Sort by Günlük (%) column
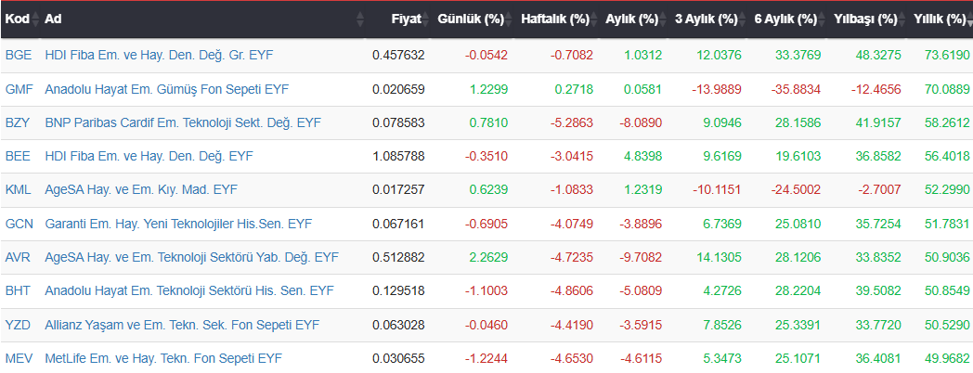The height and width of the screenshot is (373, 973). point(473,19)
